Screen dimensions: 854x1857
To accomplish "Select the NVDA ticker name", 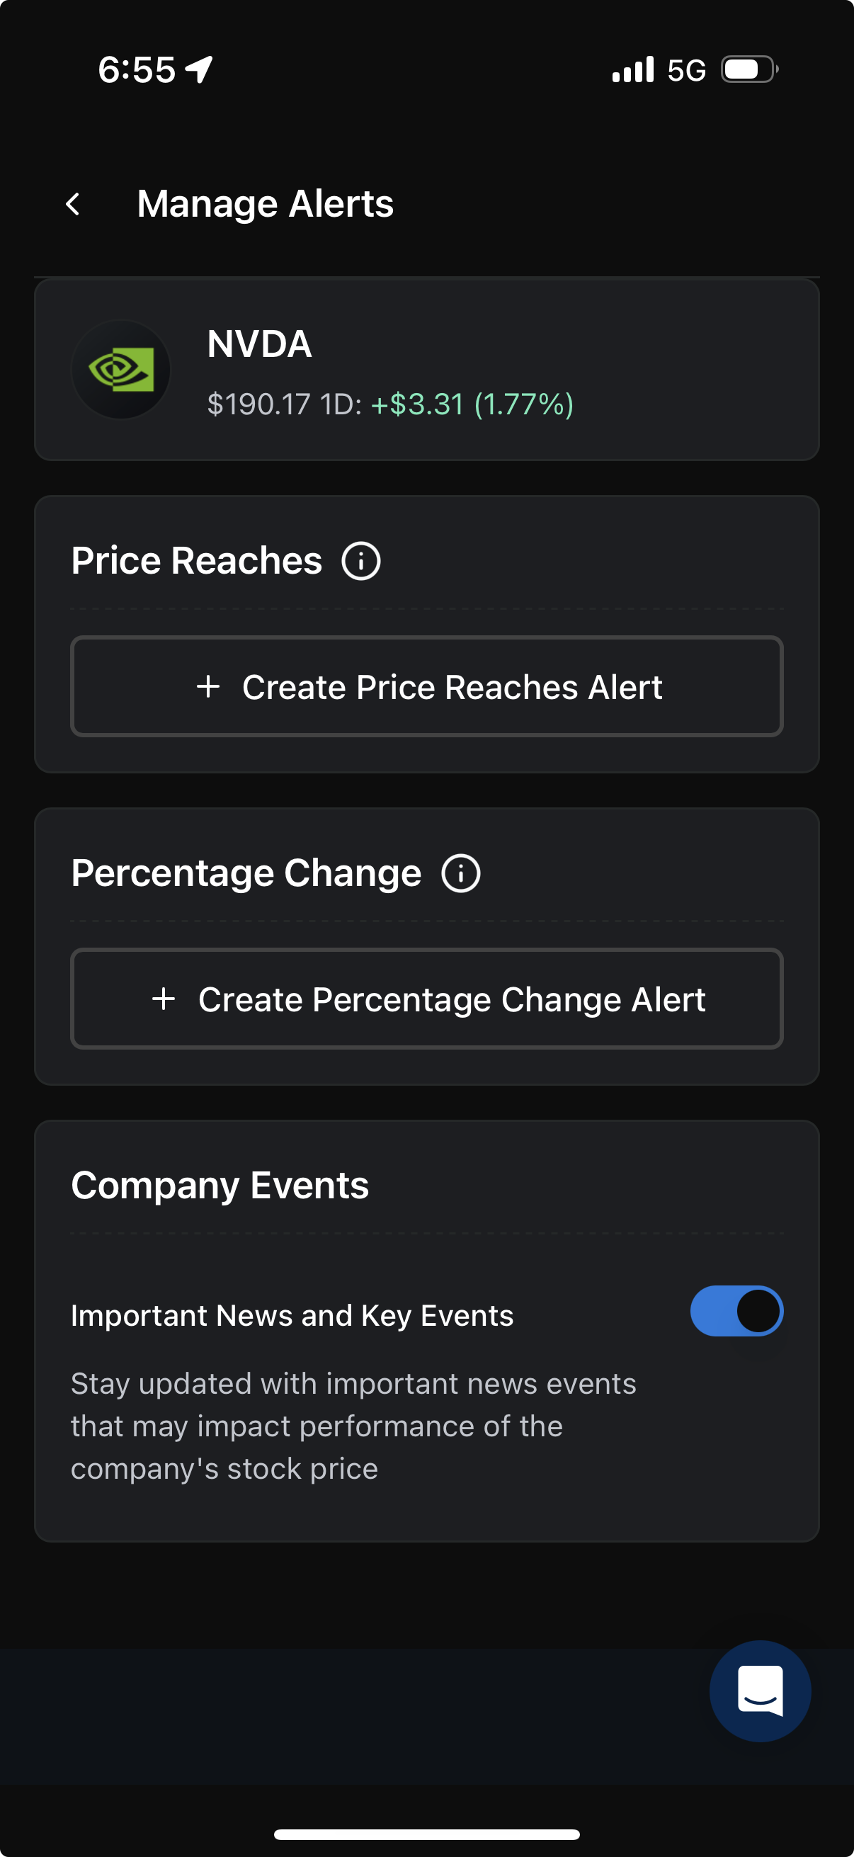I will tap(259, 344).
